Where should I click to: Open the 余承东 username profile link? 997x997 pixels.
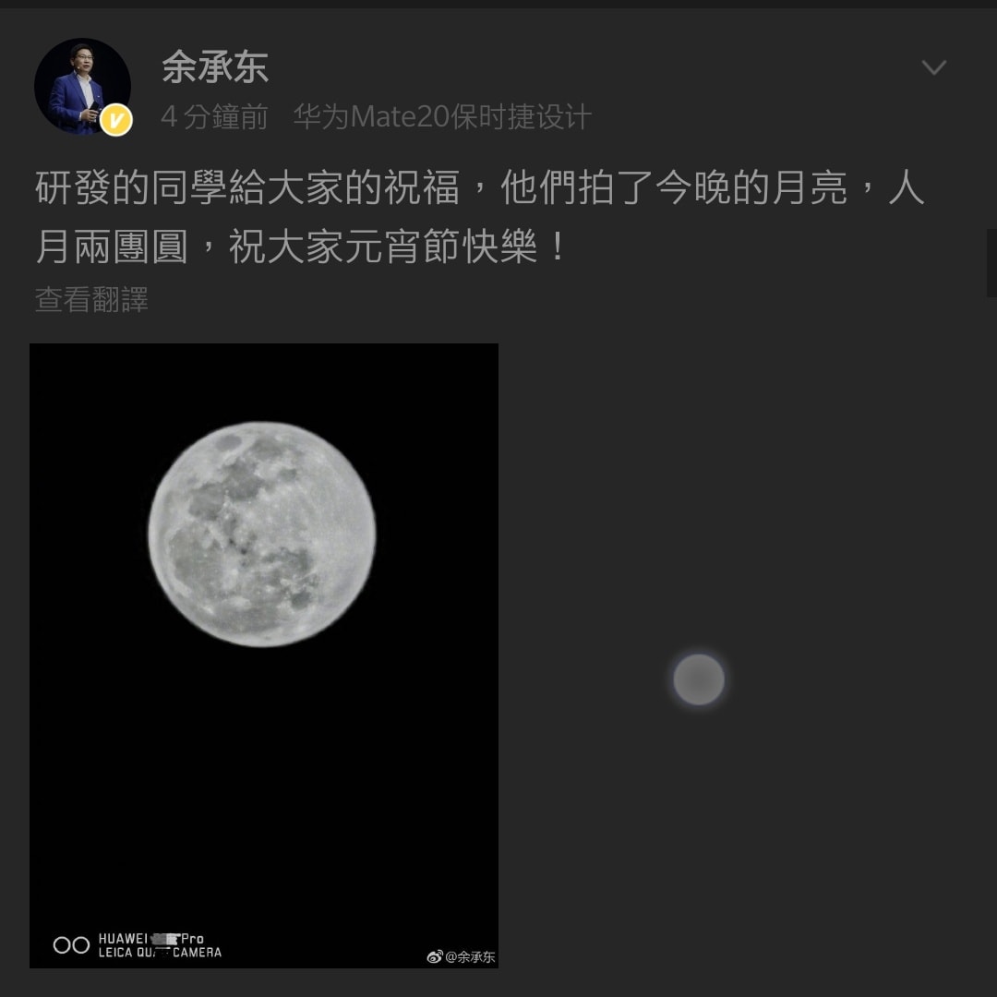click(215, 66)
